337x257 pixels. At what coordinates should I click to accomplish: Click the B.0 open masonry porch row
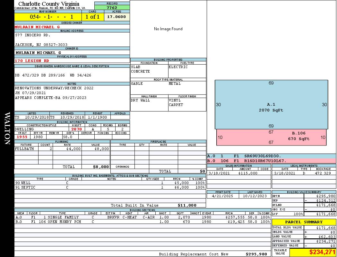(x=143, y=222)
